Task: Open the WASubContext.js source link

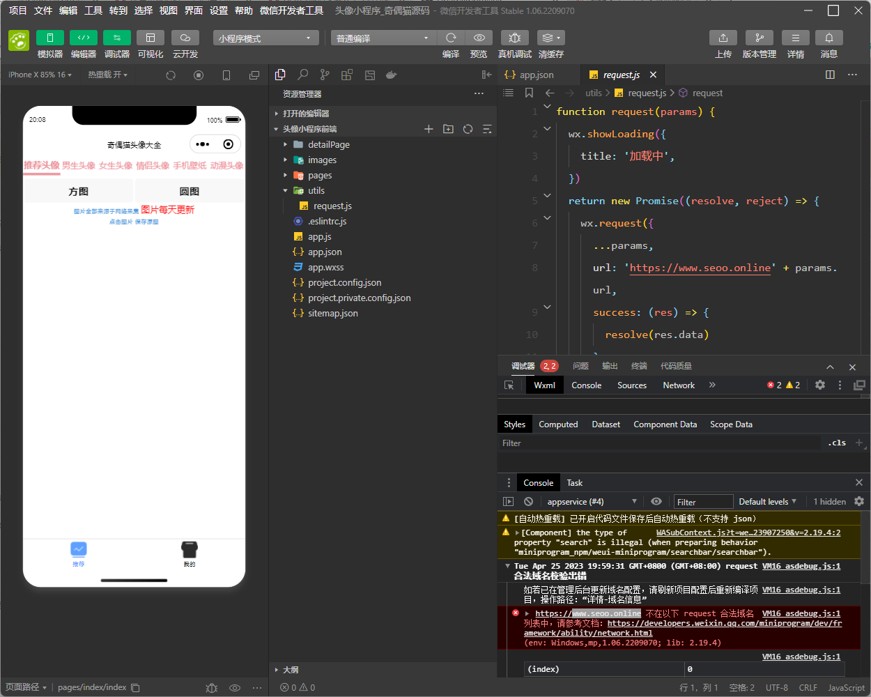Action: click(748, 533)
